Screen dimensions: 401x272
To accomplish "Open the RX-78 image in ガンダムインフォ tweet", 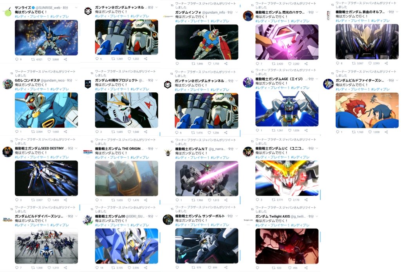I will pos(207,42).
